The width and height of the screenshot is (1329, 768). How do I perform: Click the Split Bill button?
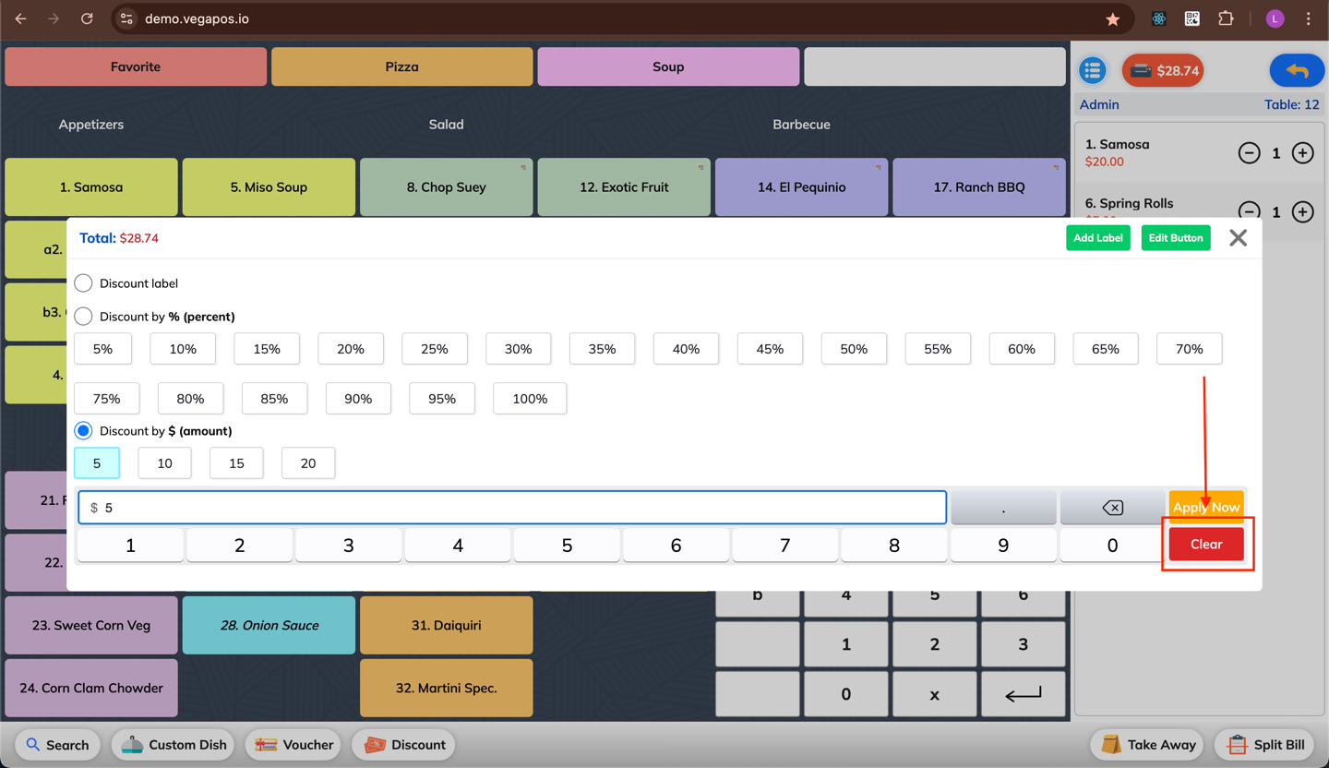1265,745
